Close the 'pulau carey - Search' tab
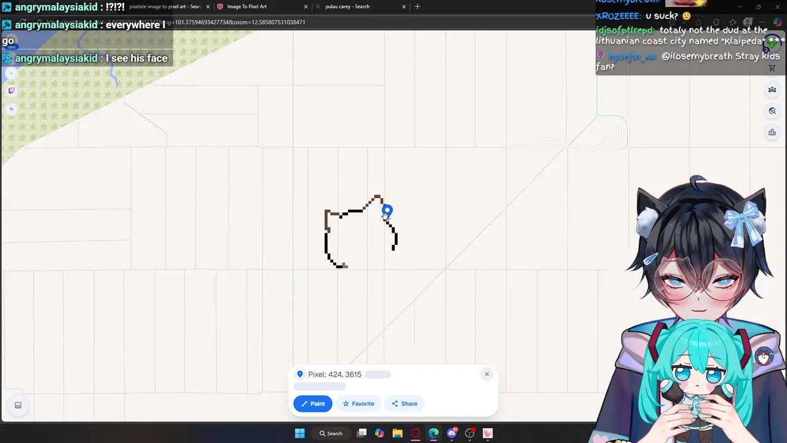787x443 pixels. (403, 7)
